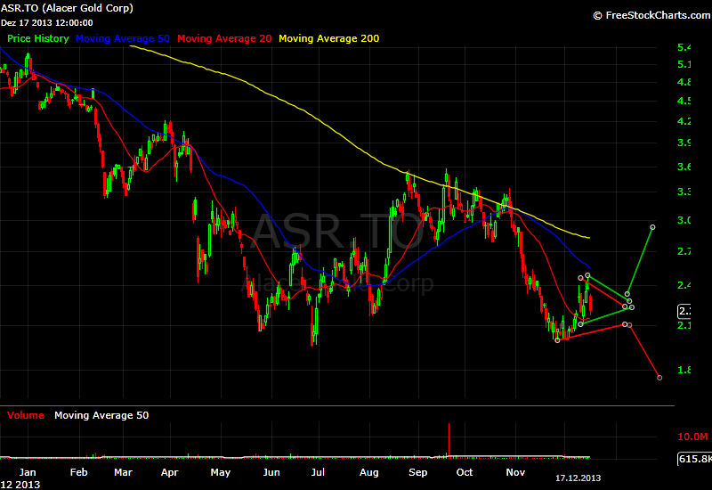Click the 'Feb' month label on the axis
Image resolution: width=712 pixels, height=490 pixels.
pyautogui.click(x=78, y=472)
